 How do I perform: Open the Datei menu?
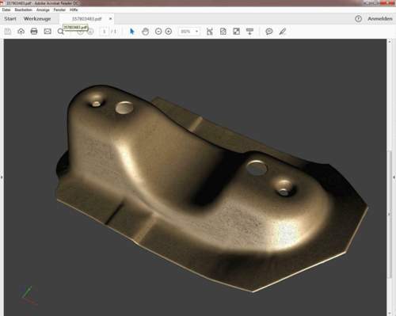click(6, 10)
